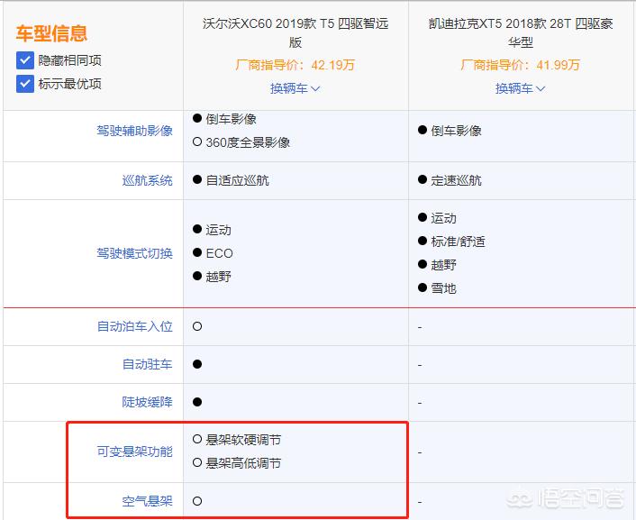Click the 厂商指导价 41.99万 price
636x520 pixels.
pos(521,65)
